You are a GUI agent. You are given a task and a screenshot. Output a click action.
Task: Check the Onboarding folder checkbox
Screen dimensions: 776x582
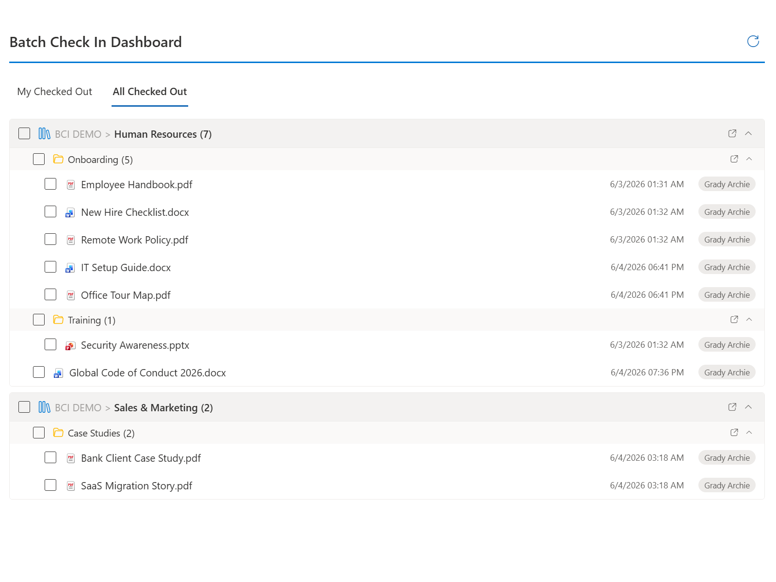(x=39, y=159)
